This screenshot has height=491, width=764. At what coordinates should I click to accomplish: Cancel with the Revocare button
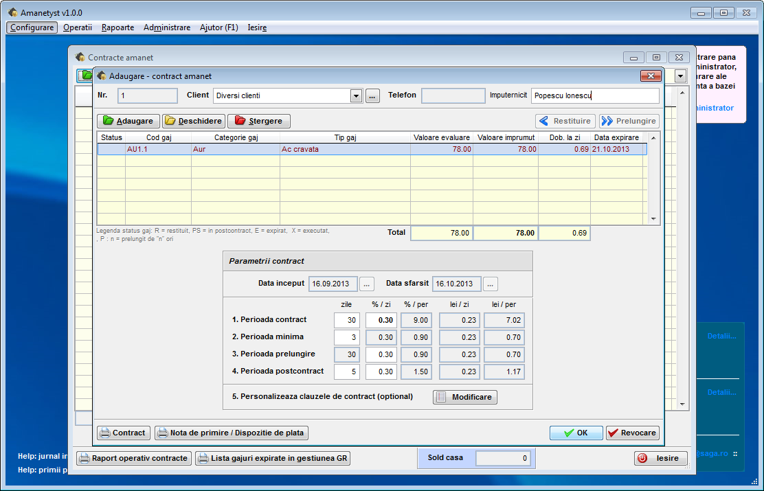coord(633,433)
